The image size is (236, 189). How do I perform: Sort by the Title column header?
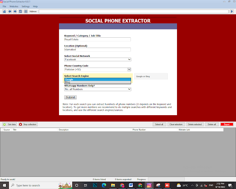click(x=34, y=130)
